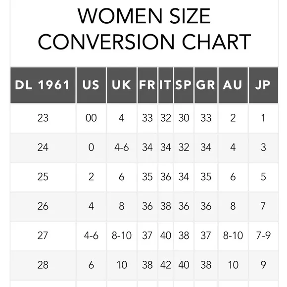
Task: Select the US column header
Action: (x=91, y=85)
